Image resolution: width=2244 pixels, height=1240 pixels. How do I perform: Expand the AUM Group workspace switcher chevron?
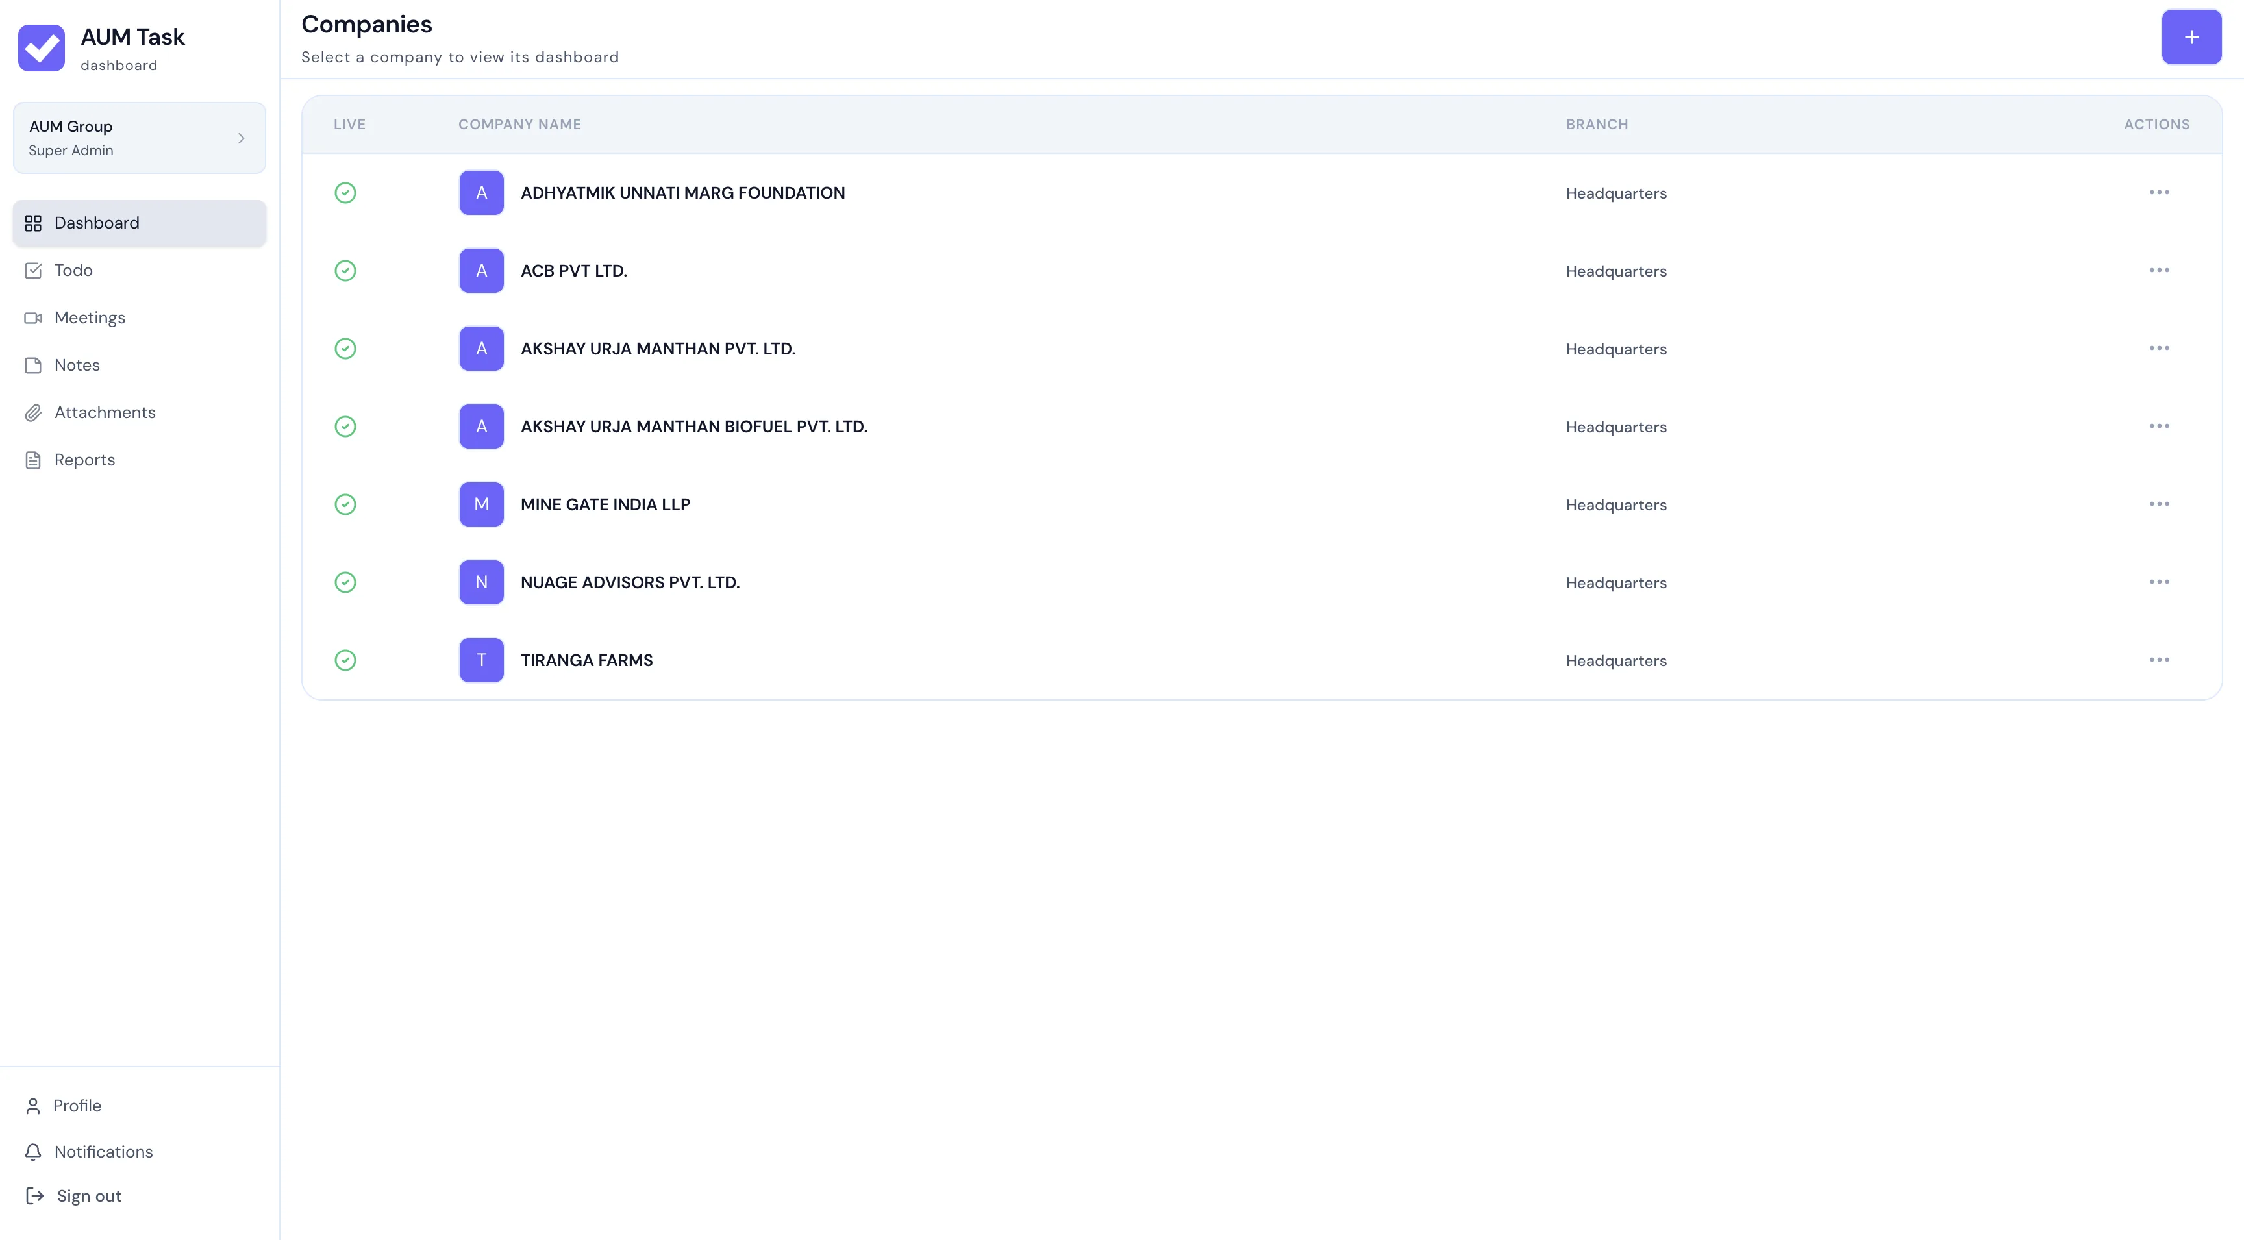point(242,138)
